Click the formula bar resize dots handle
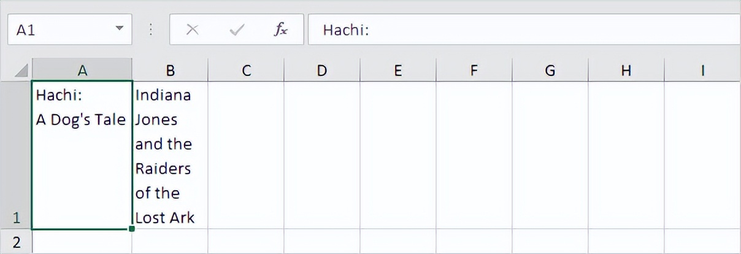 151,30
